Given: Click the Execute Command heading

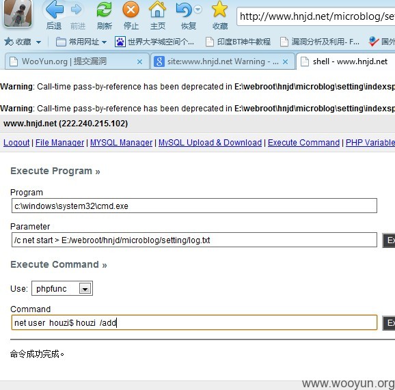Looking at the screenshot, I should tap(59, 264).
